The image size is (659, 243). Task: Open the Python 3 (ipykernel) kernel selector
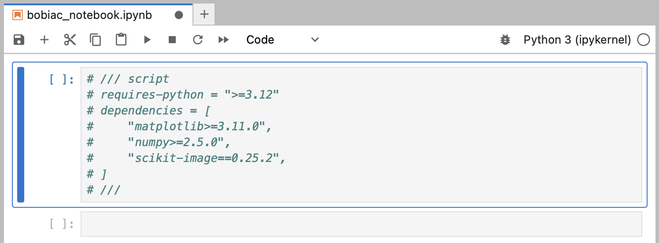pos(578,40)
